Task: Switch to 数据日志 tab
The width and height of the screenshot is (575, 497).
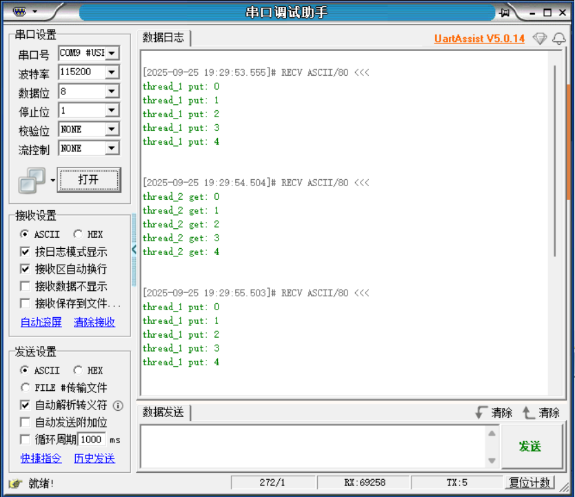Action: click(163, 38)
